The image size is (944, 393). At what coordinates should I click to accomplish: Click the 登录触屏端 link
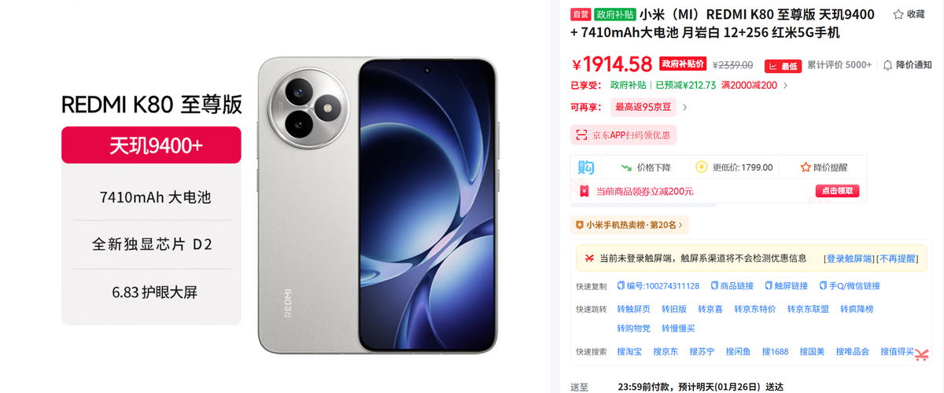[848, 259]
